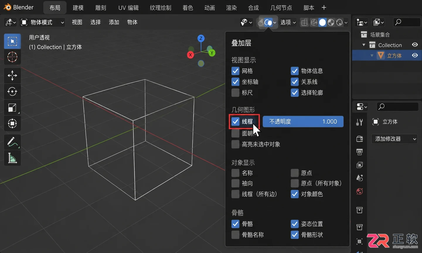Switch to the 着色 workspace tab

pyautogui.click(x=188, y=8)
